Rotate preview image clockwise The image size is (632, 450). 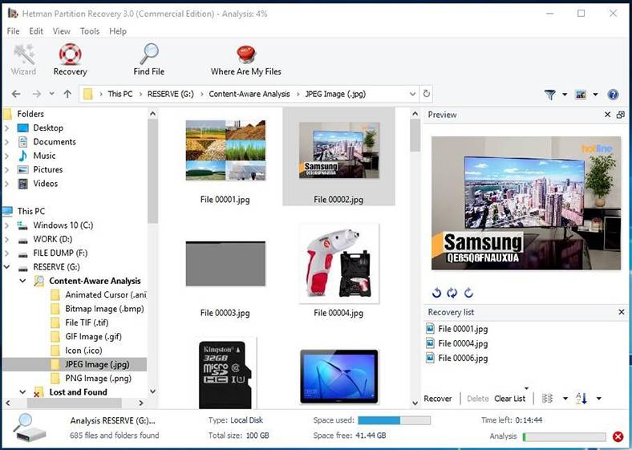pyautogui.click(x=468, y=293)
